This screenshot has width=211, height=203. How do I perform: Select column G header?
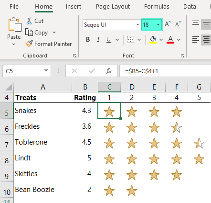[x=199, y=87]
